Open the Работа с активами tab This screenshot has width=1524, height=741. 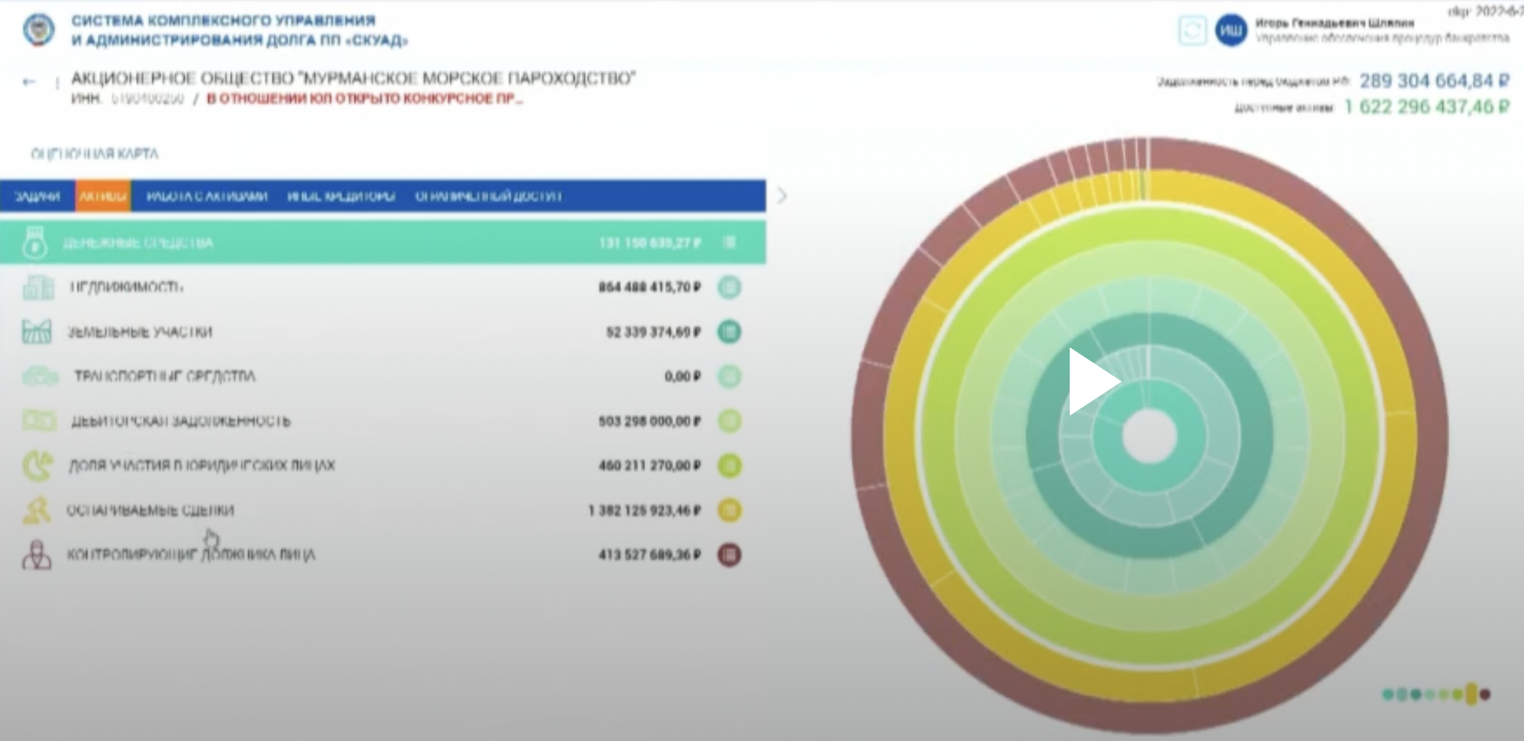pyautogui.click(x=207, y=196)
